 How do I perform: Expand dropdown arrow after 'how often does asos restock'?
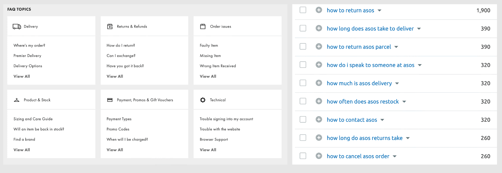(404, 102)
